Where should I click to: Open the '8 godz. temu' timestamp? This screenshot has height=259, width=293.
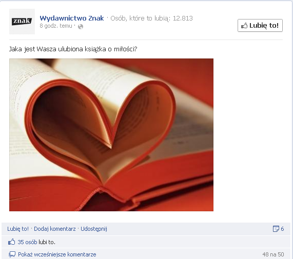pyautogui.click(x=56, y=26)
